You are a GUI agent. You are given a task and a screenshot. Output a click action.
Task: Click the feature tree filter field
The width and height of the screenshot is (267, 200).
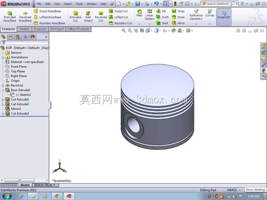coord(25,42)
